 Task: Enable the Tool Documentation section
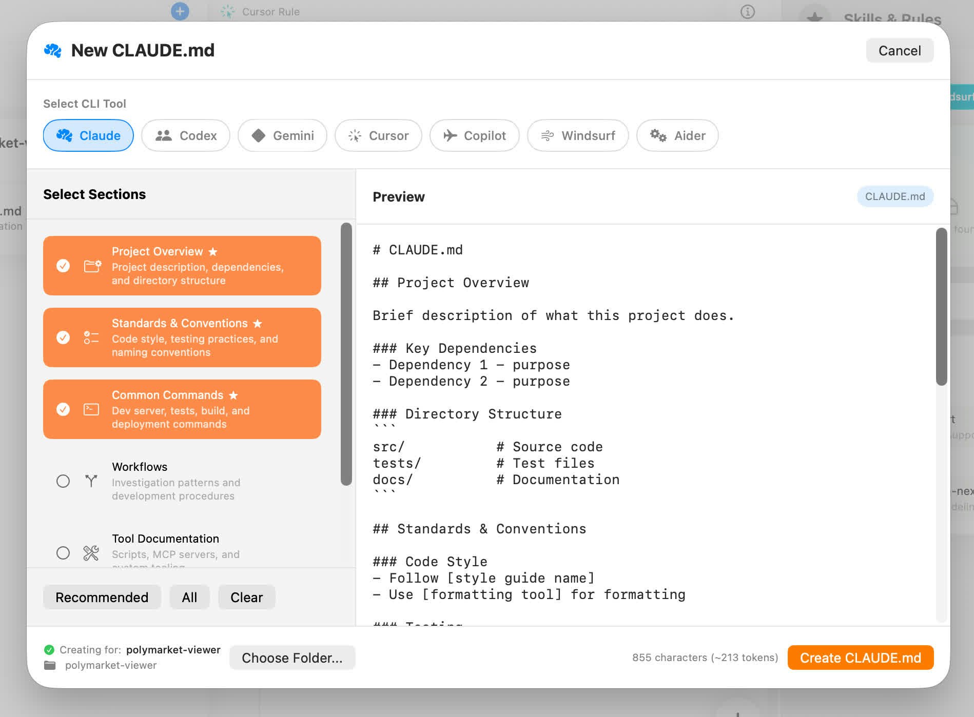coord(63,553)
